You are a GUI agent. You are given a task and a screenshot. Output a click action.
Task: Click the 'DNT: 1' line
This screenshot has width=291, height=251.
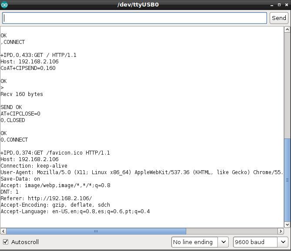pos(10,192)
